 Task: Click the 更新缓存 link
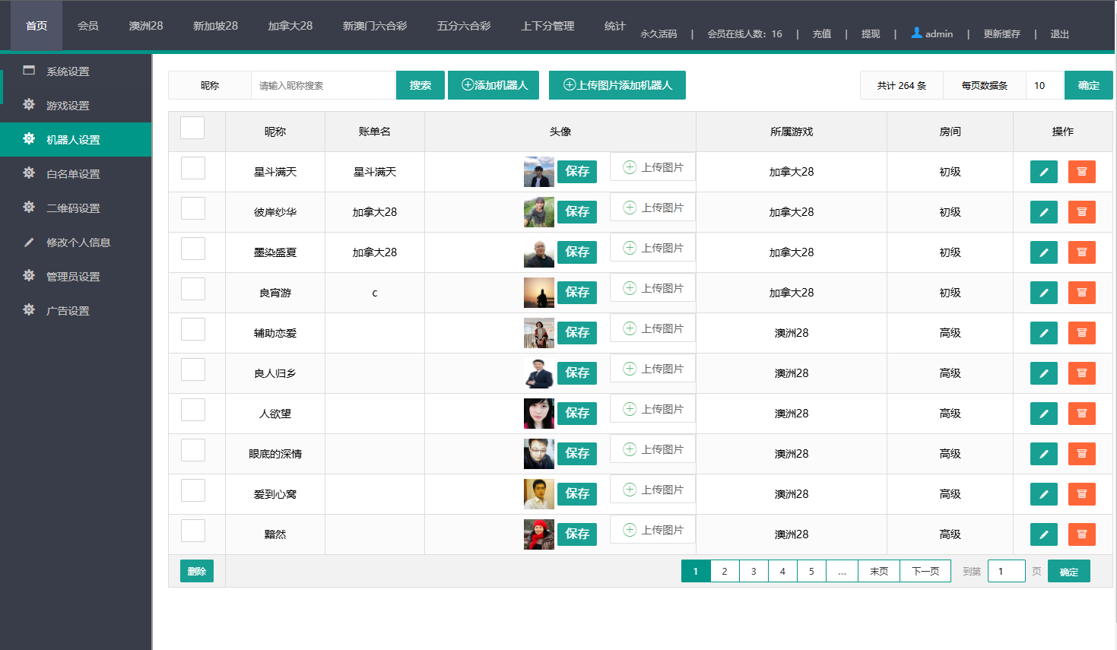(x=1001, y=34)
